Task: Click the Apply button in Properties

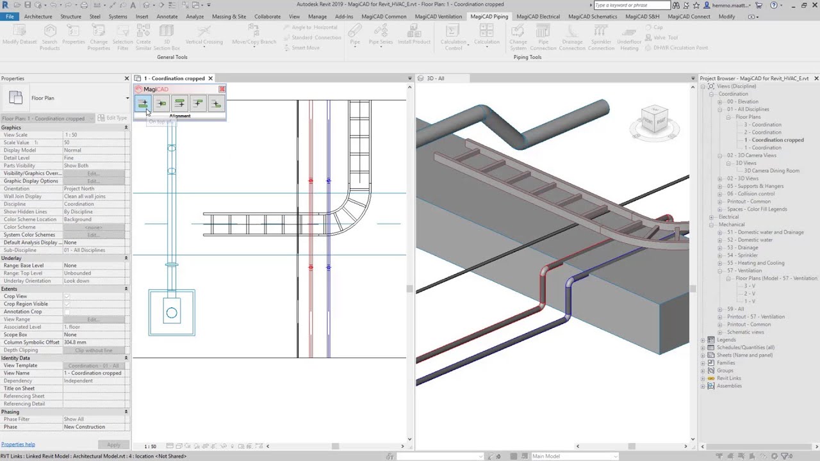Action: coord(113,444)
